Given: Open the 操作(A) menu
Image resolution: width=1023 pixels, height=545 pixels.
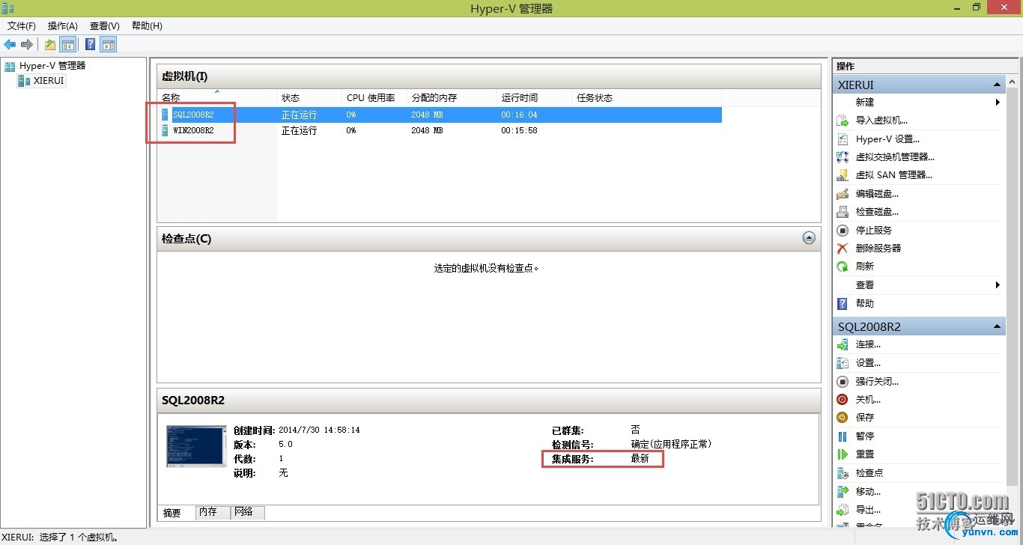Looking at the screenshot, I should click(63, 25).
